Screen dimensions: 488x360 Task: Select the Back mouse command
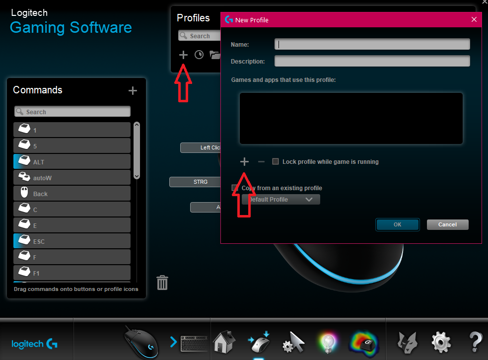point(72,193)
